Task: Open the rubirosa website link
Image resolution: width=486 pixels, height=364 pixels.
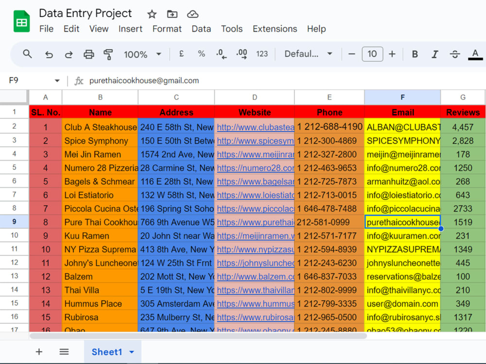Action: click(256, 317)
